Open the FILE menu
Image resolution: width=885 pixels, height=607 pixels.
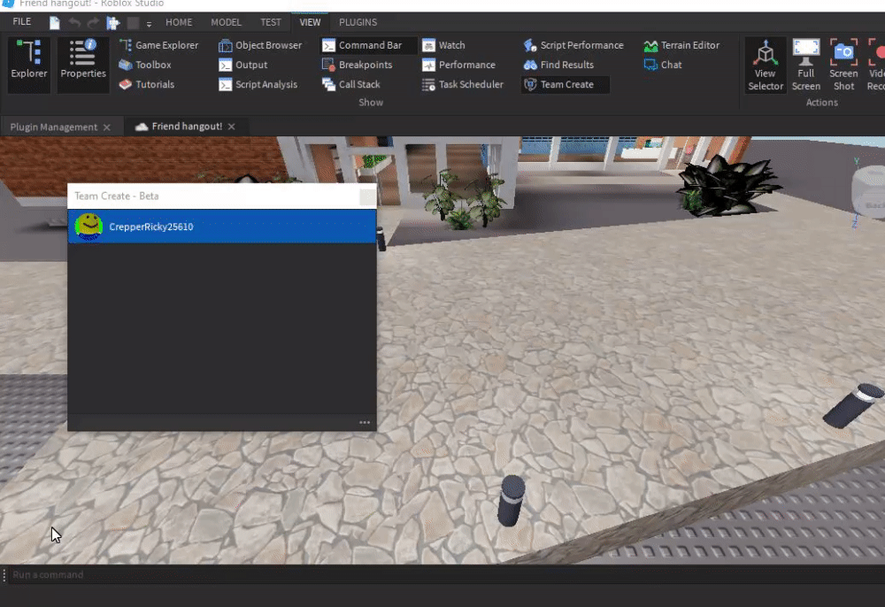(x=22, y=22)
